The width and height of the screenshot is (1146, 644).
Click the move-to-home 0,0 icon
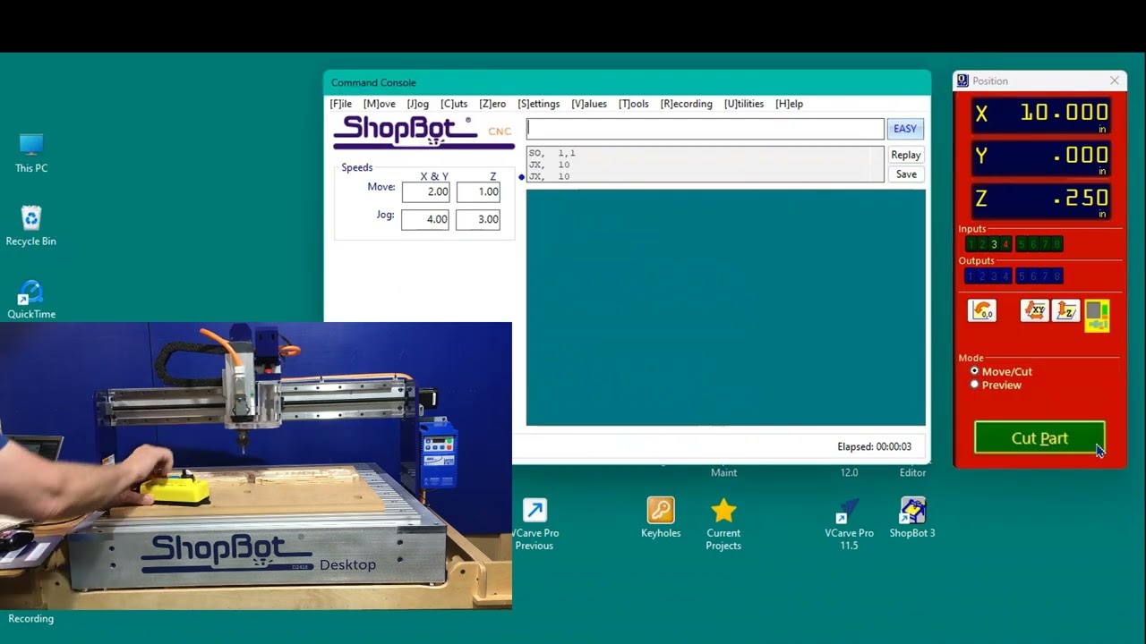pyautogui.click(x=982, y=310)
